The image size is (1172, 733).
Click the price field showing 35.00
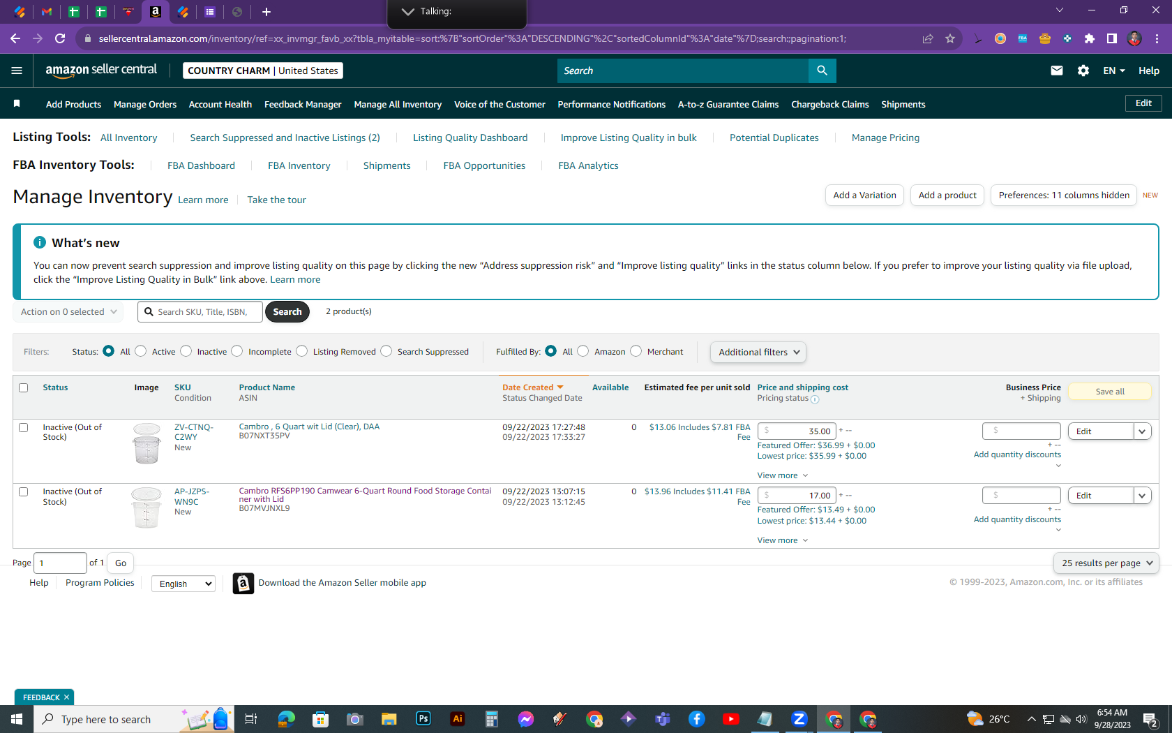797,431
